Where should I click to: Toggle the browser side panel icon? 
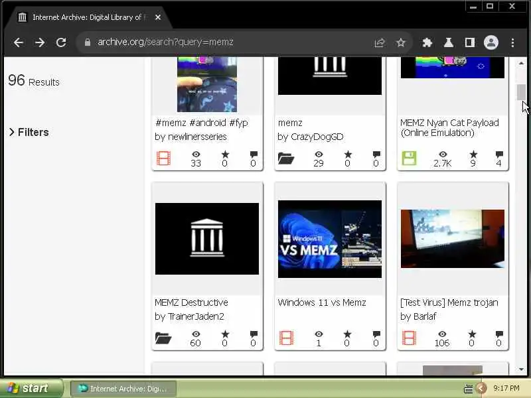click(470, 42)
